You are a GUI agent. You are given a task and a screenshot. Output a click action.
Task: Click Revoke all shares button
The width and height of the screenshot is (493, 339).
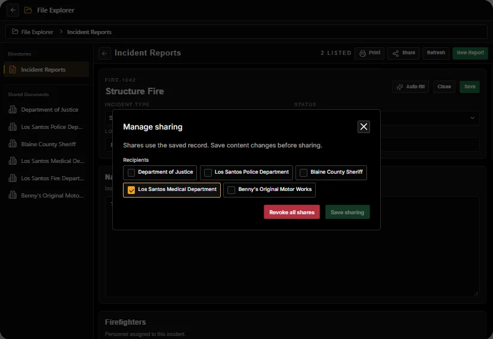click(x=292, y=212)
